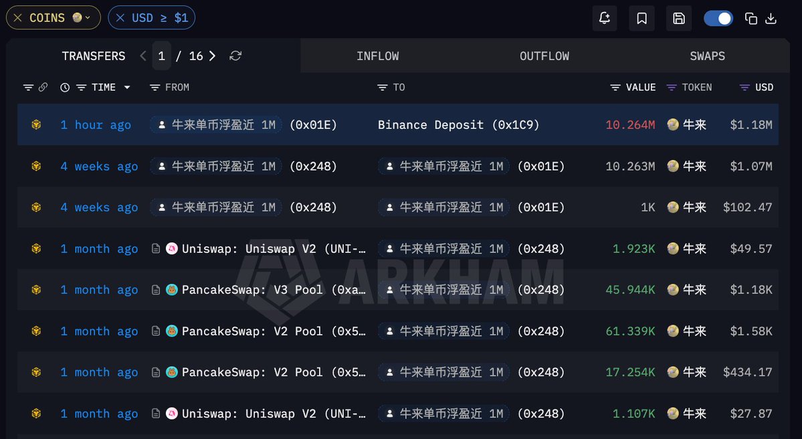Open the FROM column filter
The height and width of the screenshot is (439, 802).
point(155,88)
